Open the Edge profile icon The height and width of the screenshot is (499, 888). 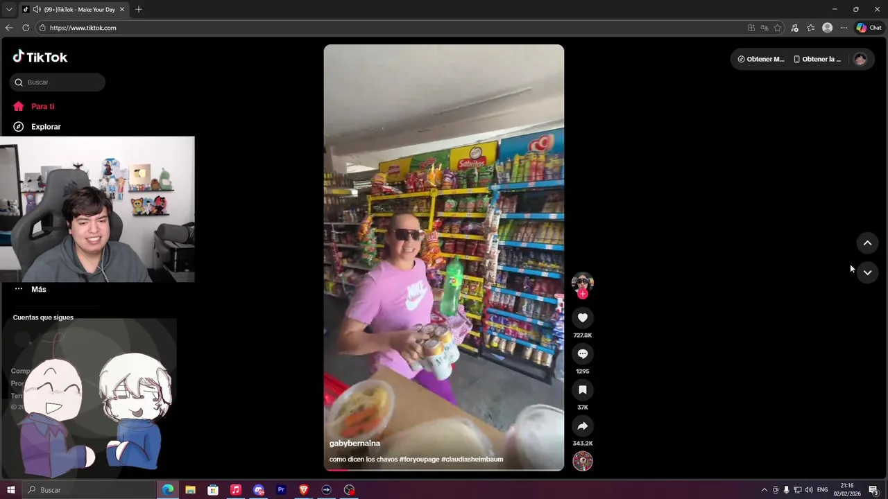pyautogui.click(x=827, y=28)
